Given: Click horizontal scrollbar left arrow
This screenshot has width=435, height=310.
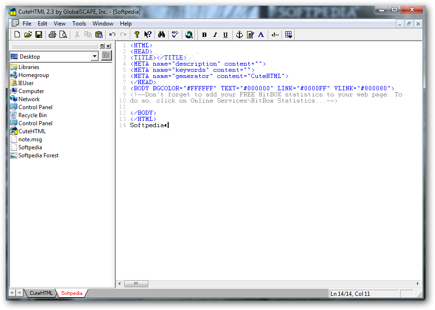Looking at the screenshot, I should 120,284.
